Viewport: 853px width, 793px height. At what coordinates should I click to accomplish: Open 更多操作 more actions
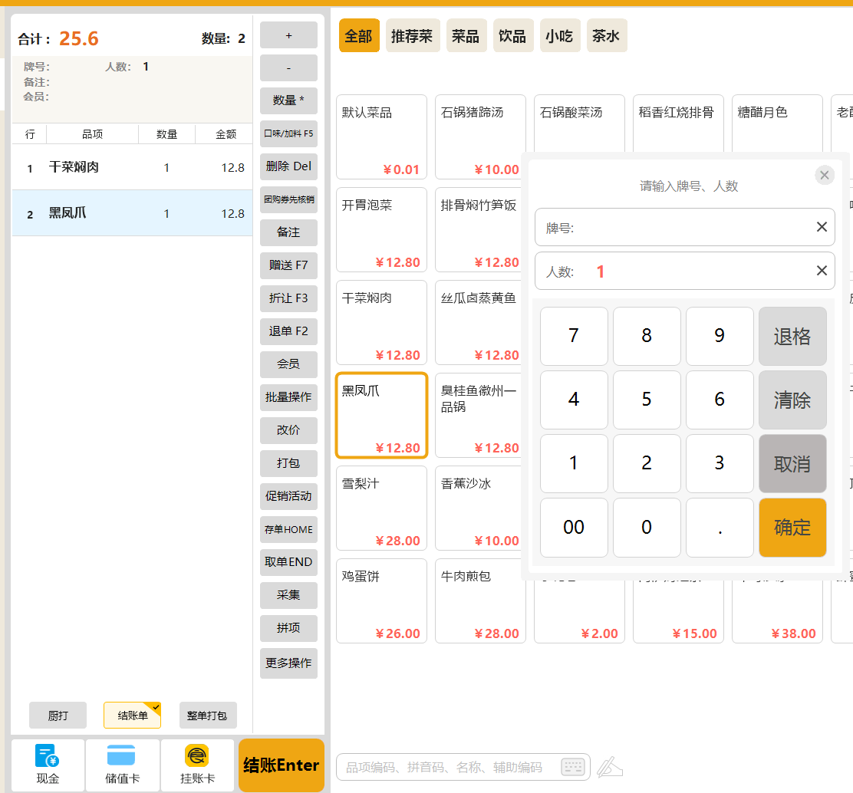[288, 663]
